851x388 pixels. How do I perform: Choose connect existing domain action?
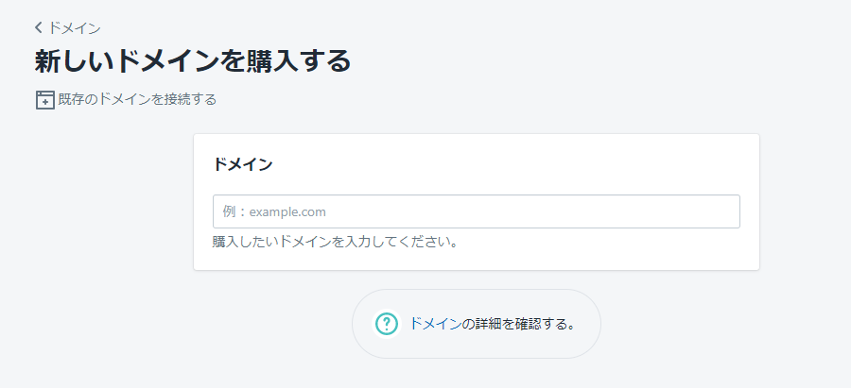tap(137, 100)
